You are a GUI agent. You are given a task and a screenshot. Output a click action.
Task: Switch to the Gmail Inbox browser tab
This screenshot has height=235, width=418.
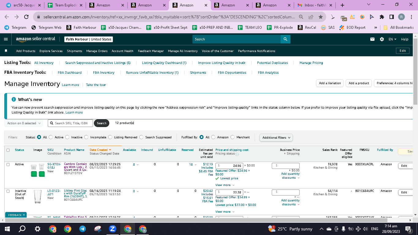click(315, 5)
